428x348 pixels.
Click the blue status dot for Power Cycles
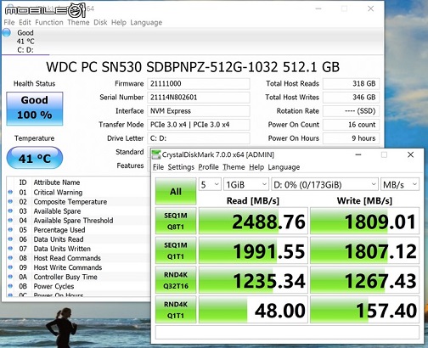click(10, 286)
